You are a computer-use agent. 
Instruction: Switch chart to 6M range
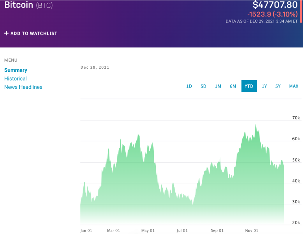click(233, 86)
